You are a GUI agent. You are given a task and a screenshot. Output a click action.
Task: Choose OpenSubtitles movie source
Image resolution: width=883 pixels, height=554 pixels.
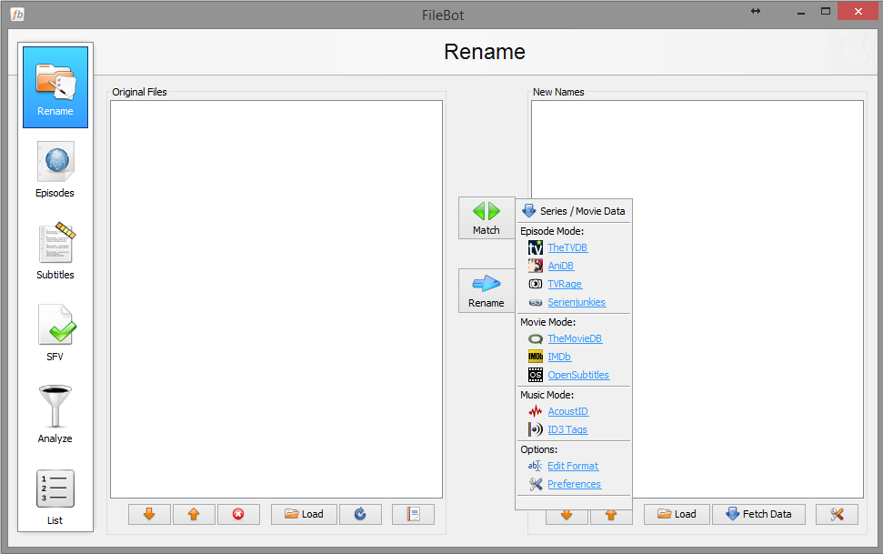click(x=577, y=375)
